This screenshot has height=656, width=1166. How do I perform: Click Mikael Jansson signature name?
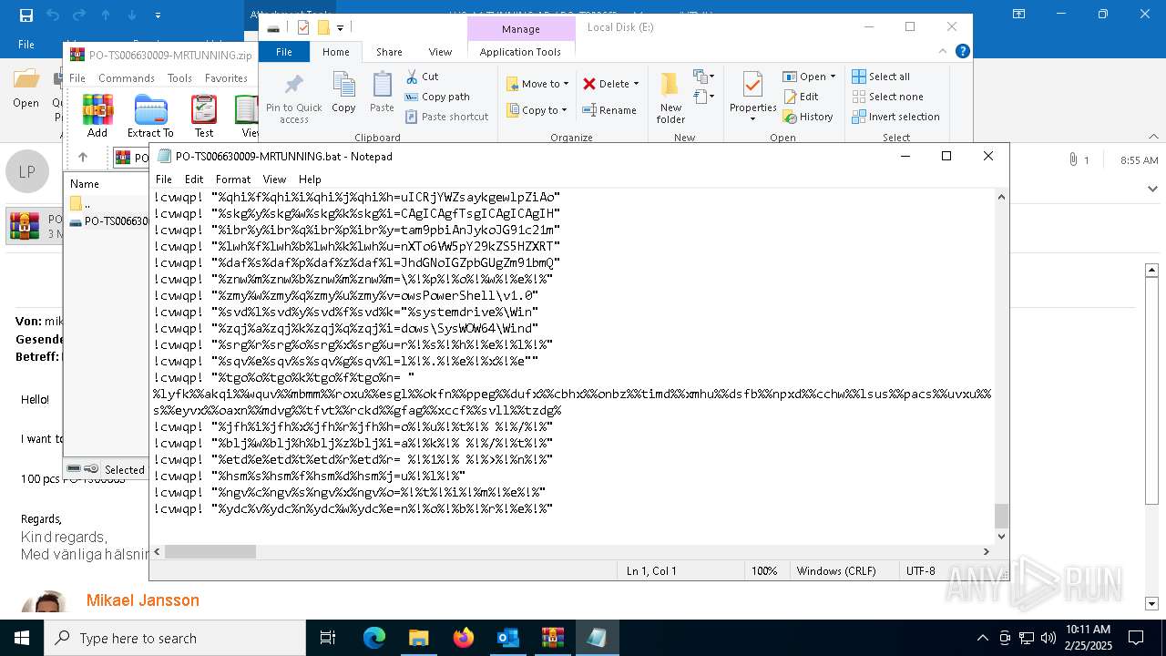pyautogui.click(x=142, y=600)
